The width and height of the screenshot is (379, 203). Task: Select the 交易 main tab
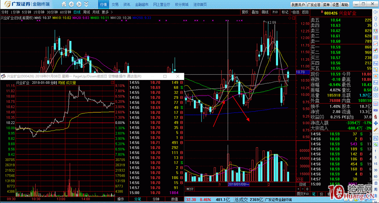115,4
